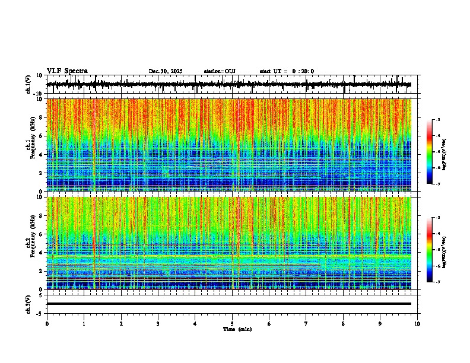Screen dimensions: 470x363
Task: Click the ch.2 color bar's log(PSD) unit label
Action: (x=444, y=252)
